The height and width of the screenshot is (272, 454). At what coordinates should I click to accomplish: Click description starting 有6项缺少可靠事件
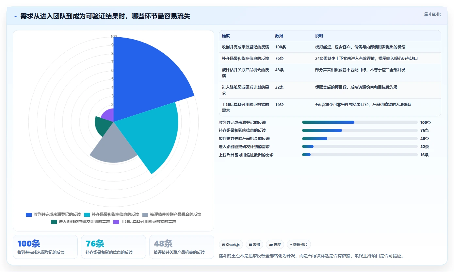point(363,105)
